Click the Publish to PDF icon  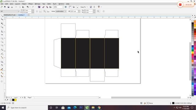pos(50,7)
